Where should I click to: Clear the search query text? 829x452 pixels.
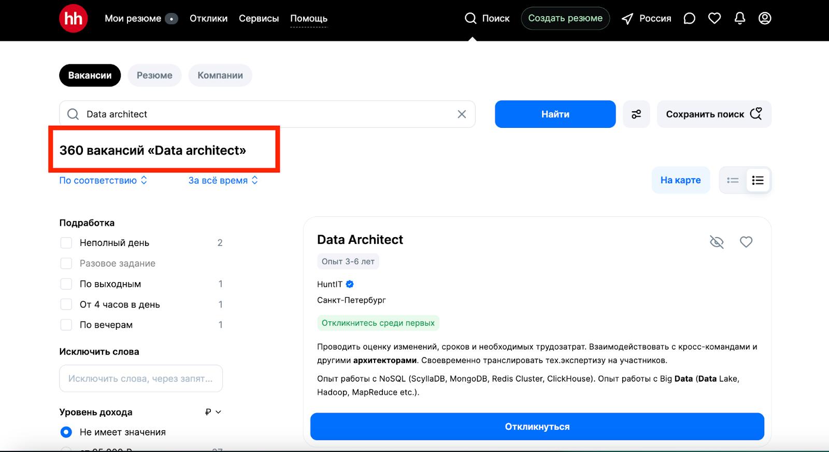pos(462,114)
